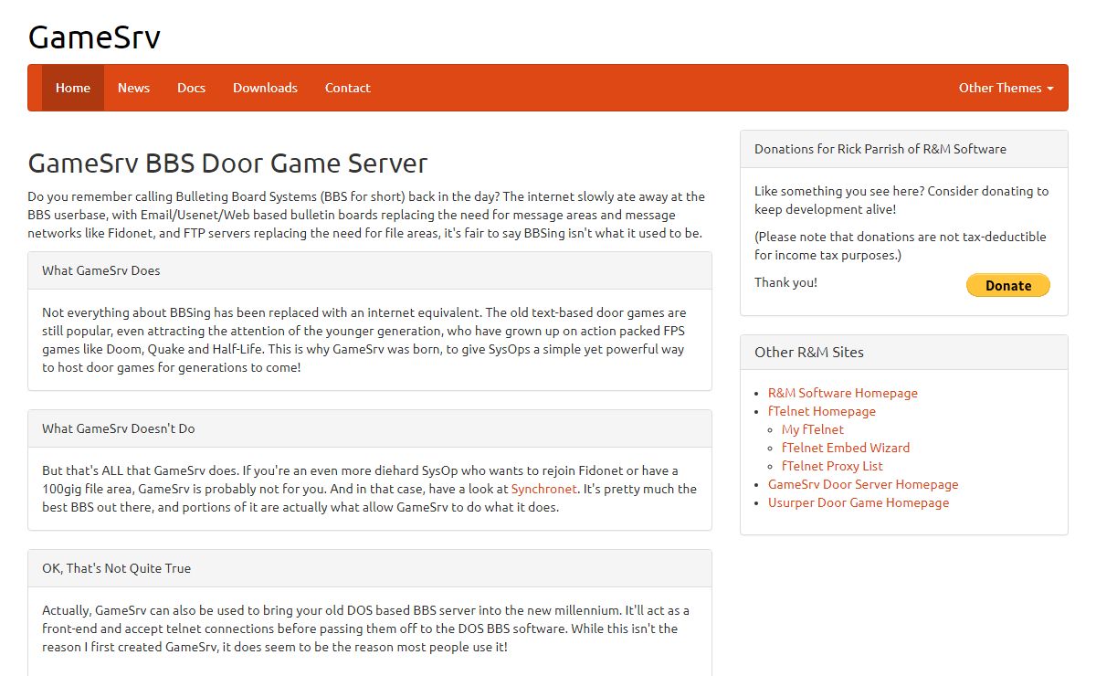Navigate to Downloads page
1096x676 pixels.
(265, 88)
